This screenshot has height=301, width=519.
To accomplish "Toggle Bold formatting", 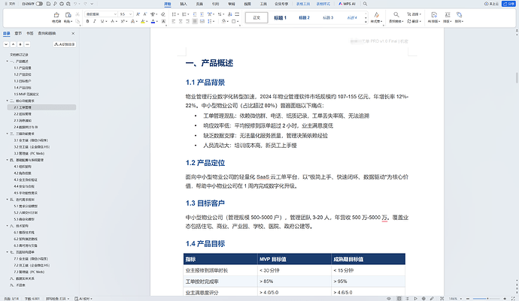I will click(88, 22).
